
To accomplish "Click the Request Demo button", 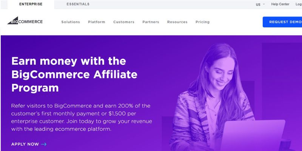I will (282, 22).
